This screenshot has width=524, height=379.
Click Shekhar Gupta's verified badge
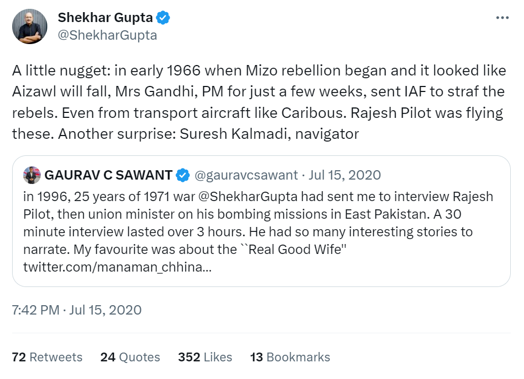[x=163, y=18]
